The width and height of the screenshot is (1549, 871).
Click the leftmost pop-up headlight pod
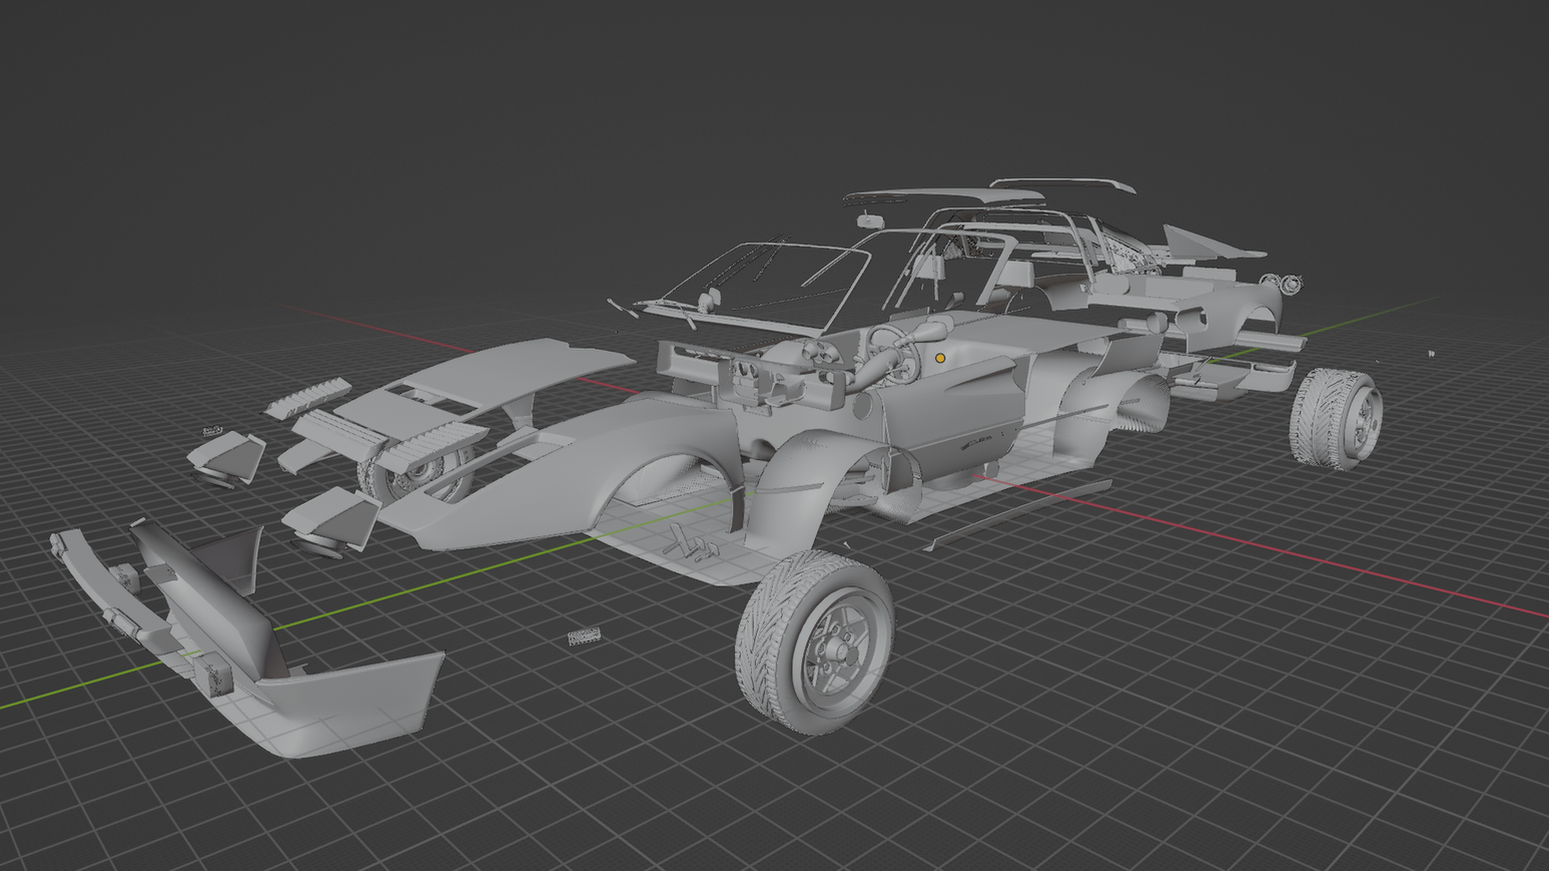(x=227, y=457)
